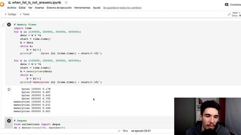Click output line 'memoryview 400000 0.061'
Viewport: 241px width, 135px height.
(x=32, y=111)
